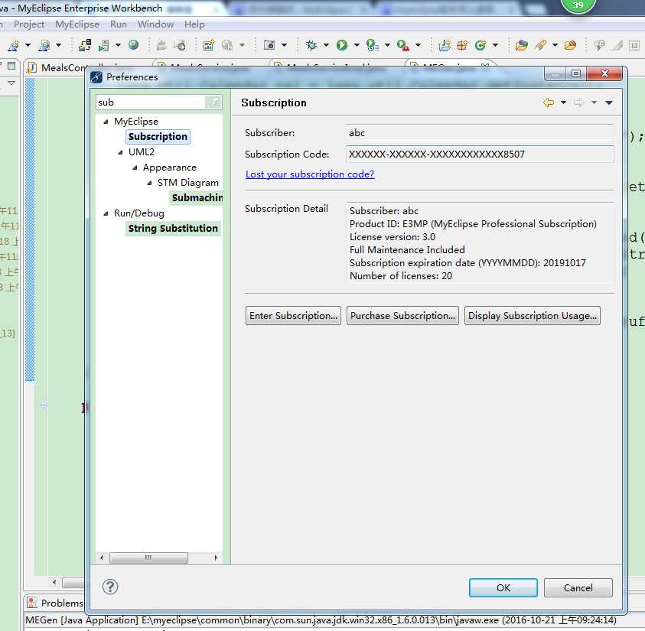Open the Help menu
The width and height of the screenshot is (645, 631).
[194, 24]
